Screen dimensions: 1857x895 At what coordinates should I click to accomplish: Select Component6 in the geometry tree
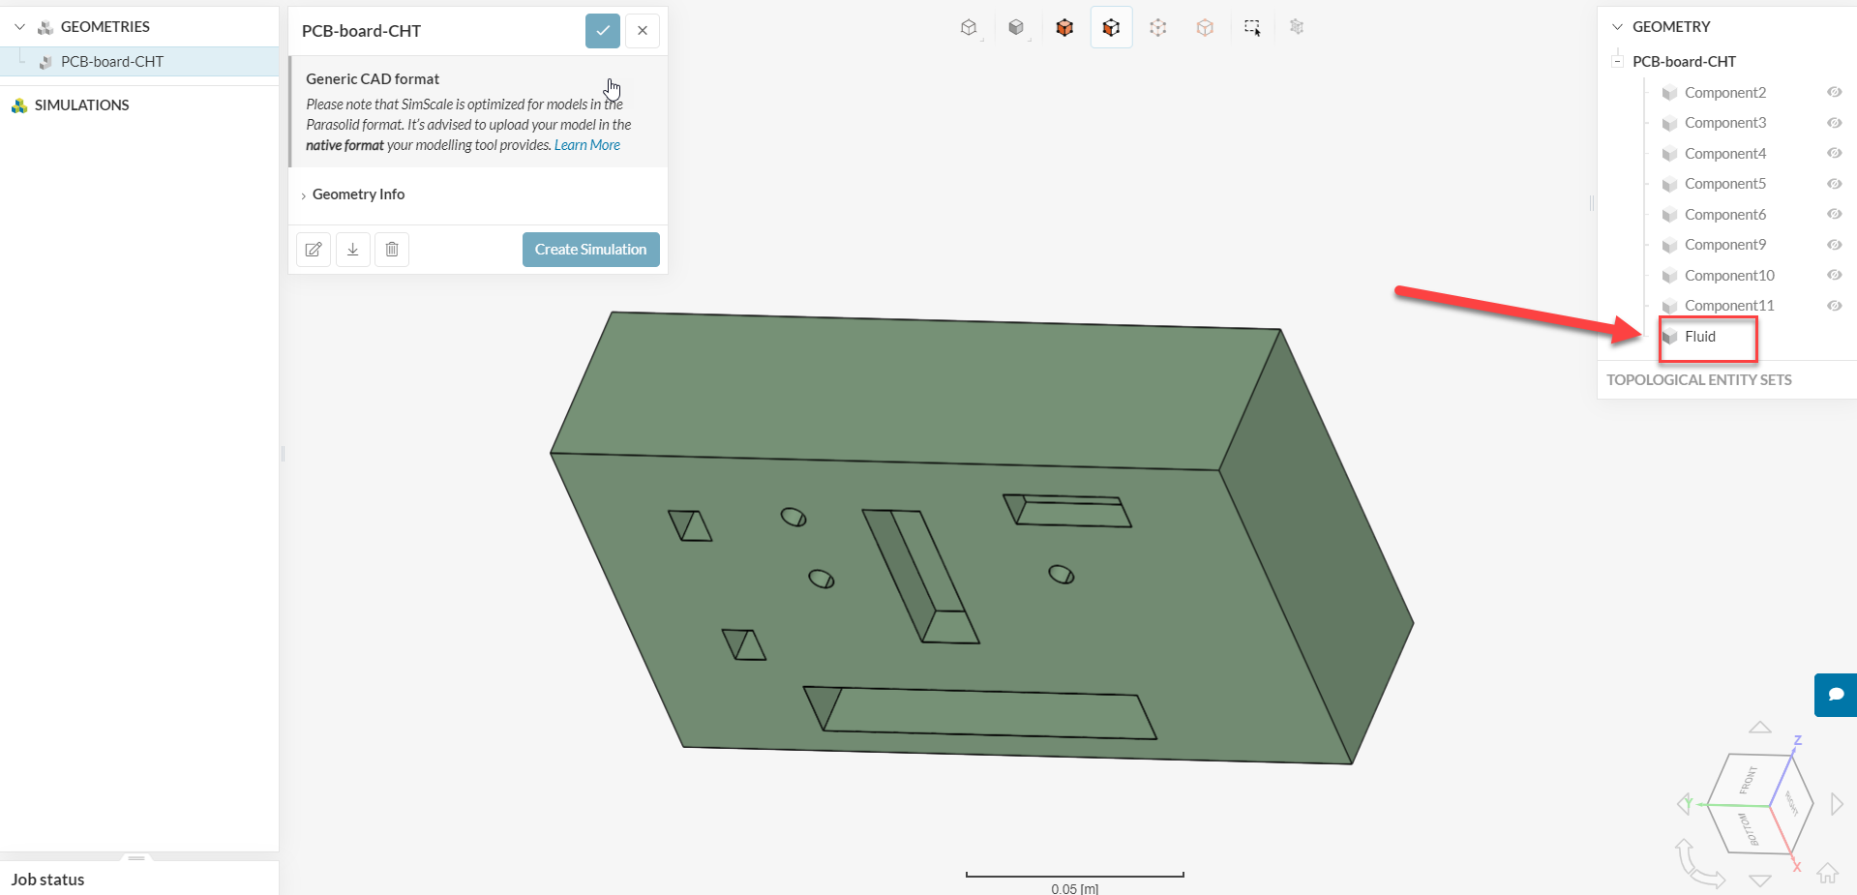coord(1725,215)
